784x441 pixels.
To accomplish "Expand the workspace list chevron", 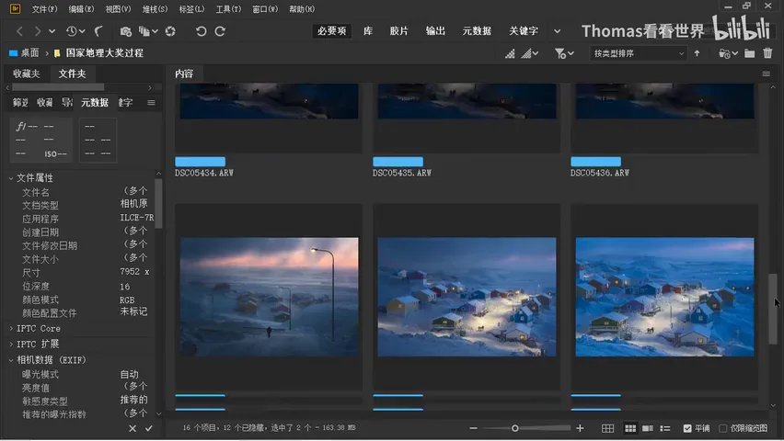I will pos(557,31).
